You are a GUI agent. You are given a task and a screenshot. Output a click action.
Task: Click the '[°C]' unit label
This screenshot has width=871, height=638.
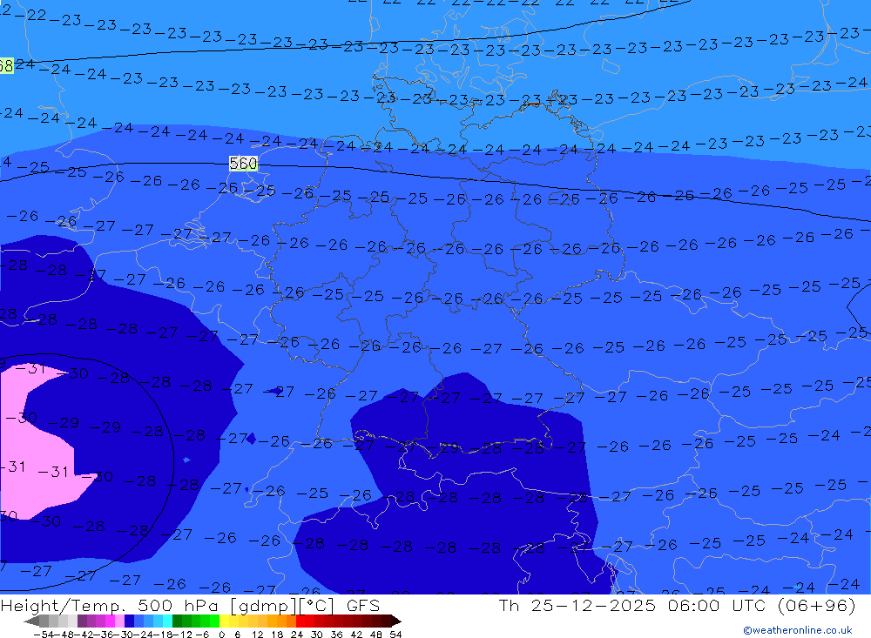click(x=316, y=606)
